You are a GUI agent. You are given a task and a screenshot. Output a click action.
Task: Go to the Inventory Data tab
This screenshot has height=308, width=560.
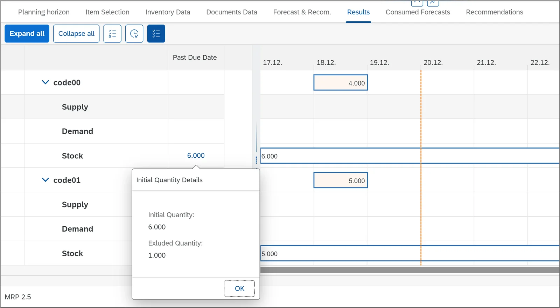point(168,12)
